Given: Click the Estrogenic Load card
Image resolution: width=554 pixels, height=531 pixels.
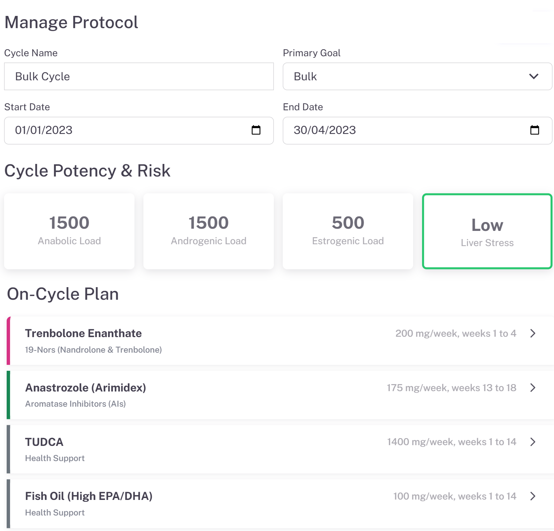Looking at the screenshot, I should (x=348, y=231).
